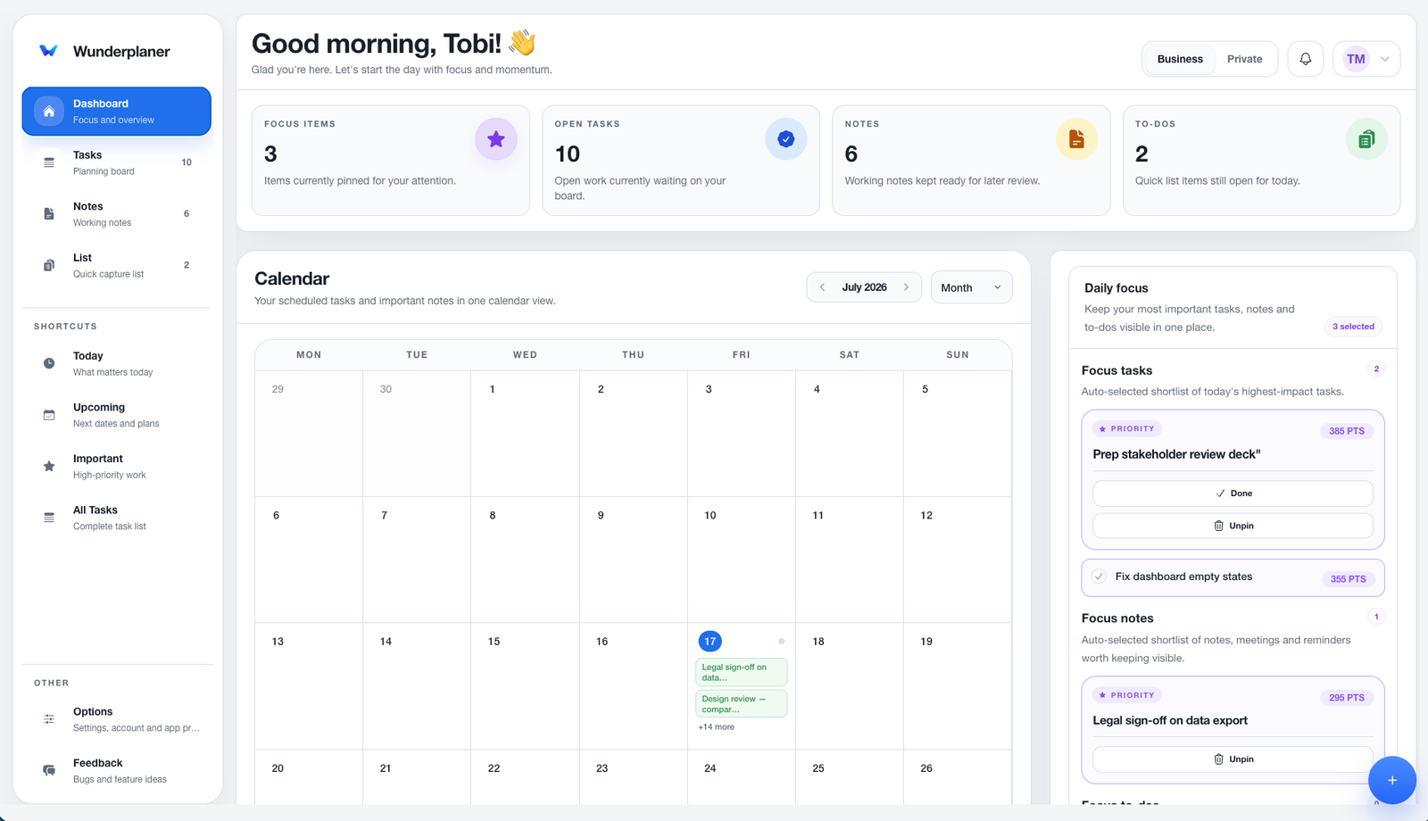Open Design review event on July 17
Image resolution: width=1428 pixels, height=821 pixels.
pos(742,704)
